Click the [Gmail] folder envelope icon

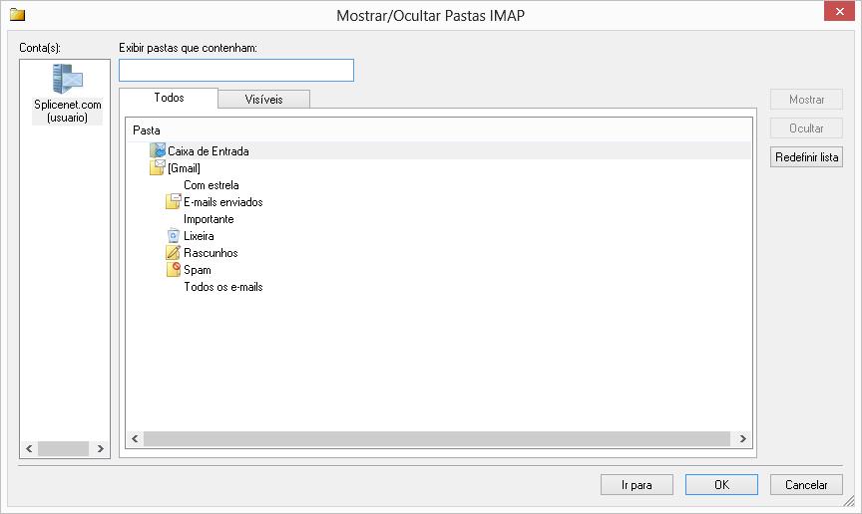158,167
